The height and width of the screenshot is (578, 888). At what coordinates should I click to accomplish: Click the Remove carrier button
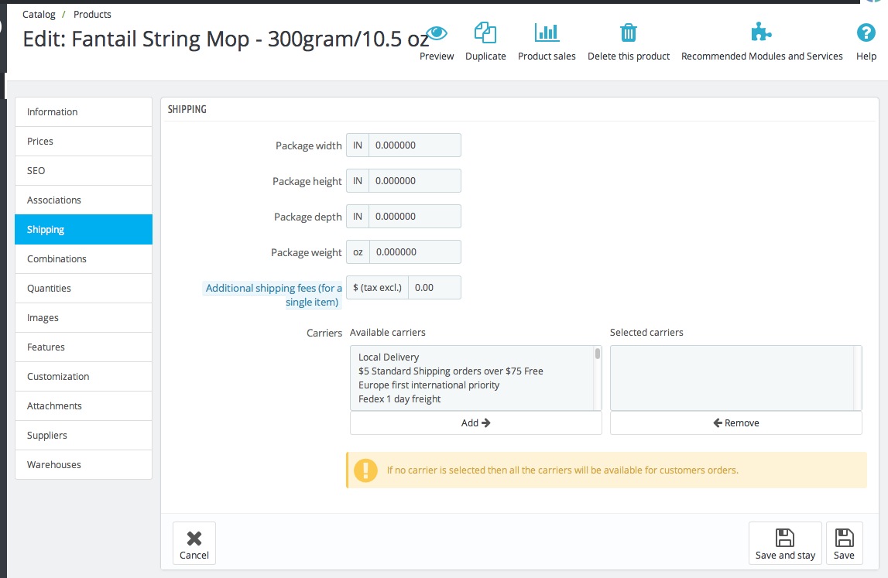[735, 423]
